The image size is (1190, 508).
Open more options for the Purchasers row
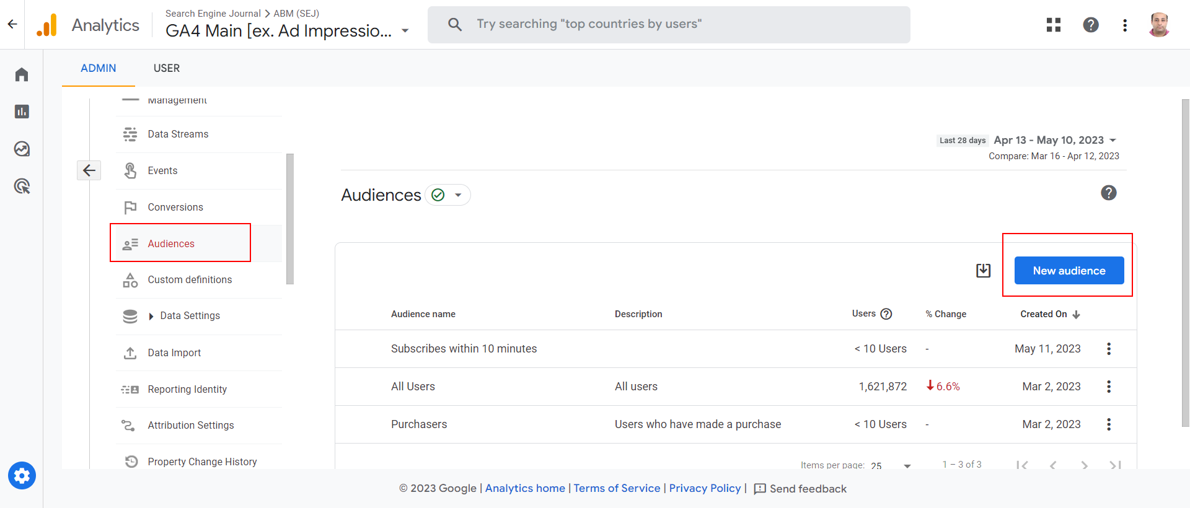[1108, 424]
